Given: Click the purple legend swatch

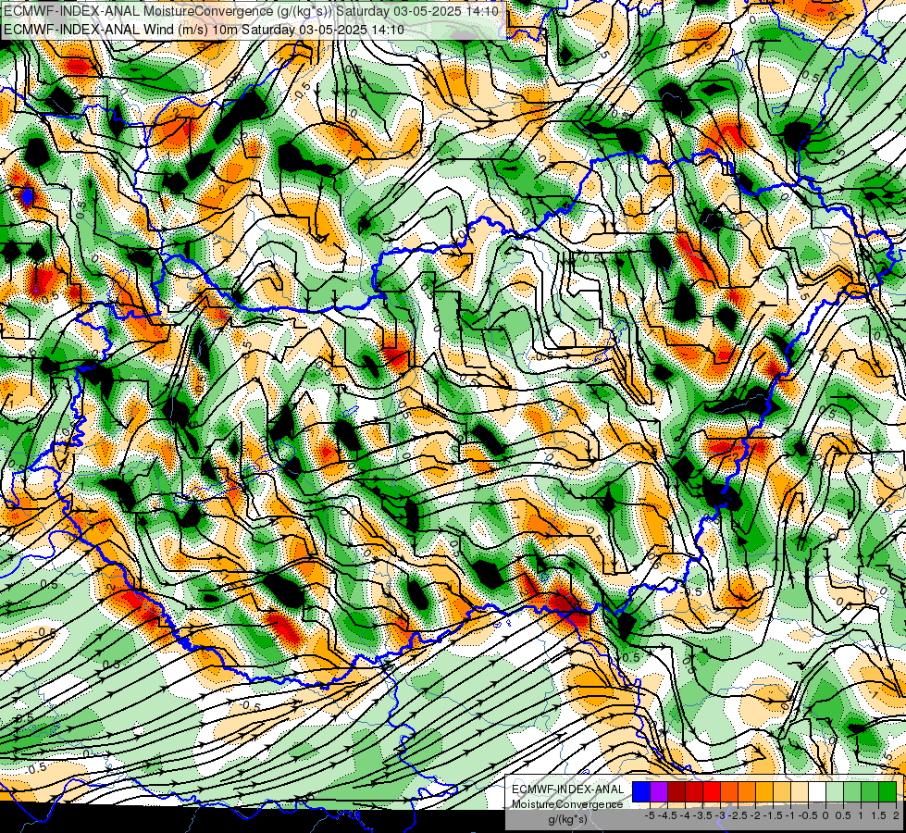Looking at the screenshot, I should coord(659,791).
